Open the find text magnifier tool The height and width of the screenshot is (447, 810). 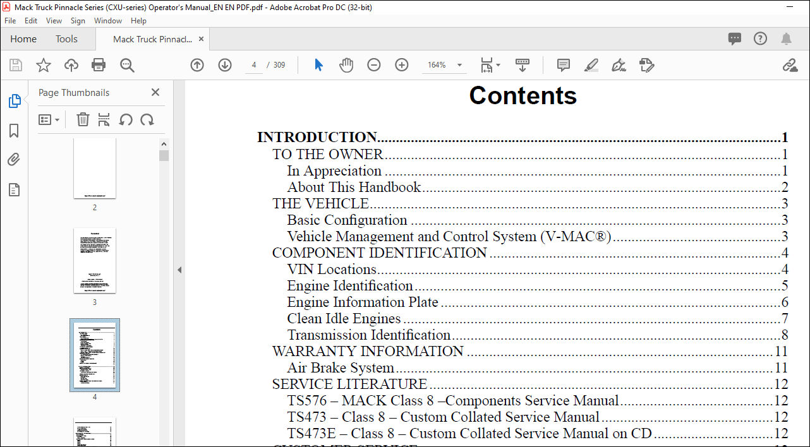tap(127, 65)
